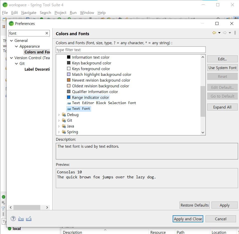The height and width of the screenshot is (234, 239).
Task: Click the Text Font Aa icon
Action: tap(69, 109)
